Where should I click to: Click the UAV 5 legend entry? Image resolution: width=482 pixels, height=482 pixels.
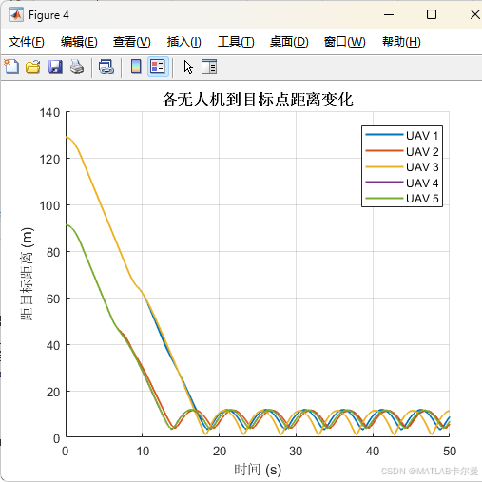[x=402, y=199]
